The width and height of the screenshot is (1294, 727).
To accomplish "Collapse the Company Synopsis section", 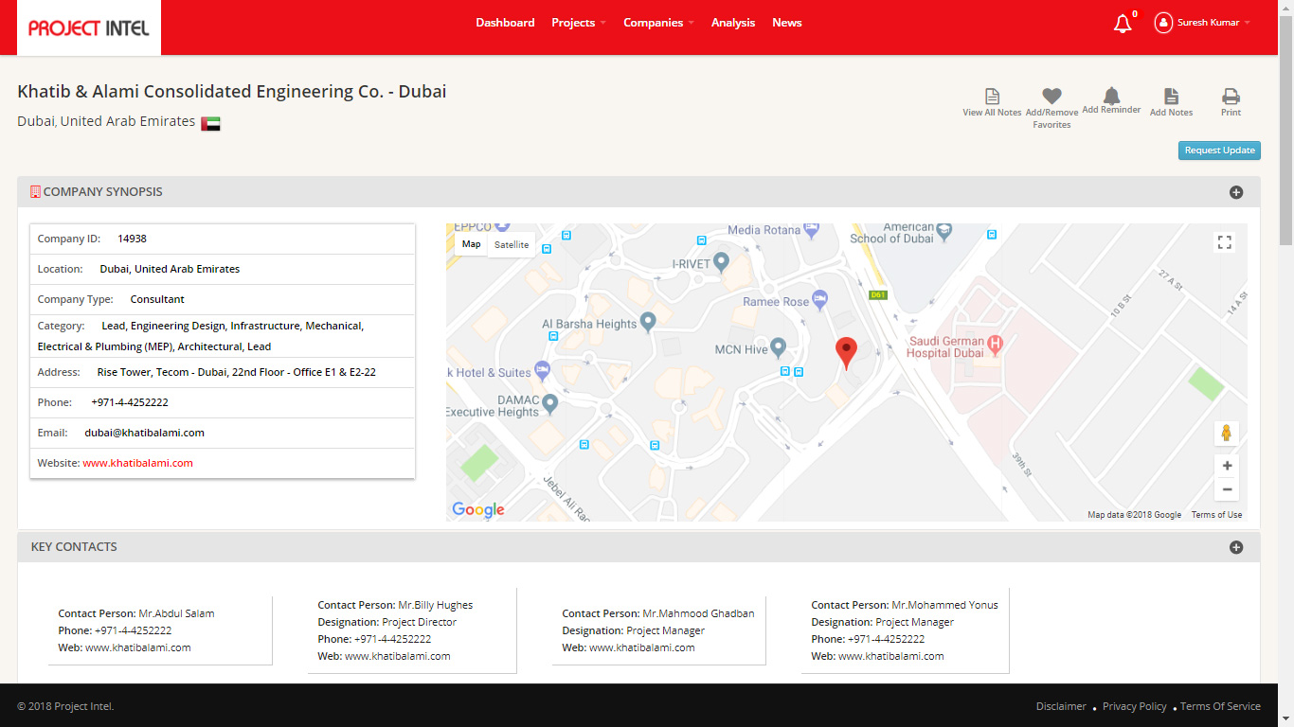I will coord(1236,192).
